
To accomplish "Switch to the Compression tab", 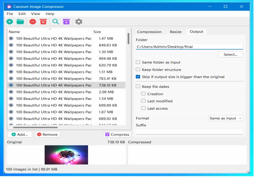I will [x=149, y=32].
